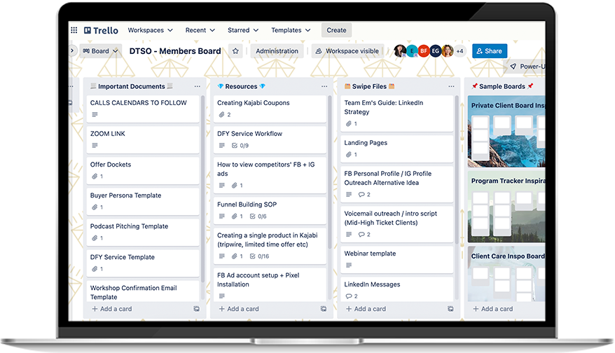Open the EG member avatar
Viewport: 615px width, 353px height.
(436, 51)
